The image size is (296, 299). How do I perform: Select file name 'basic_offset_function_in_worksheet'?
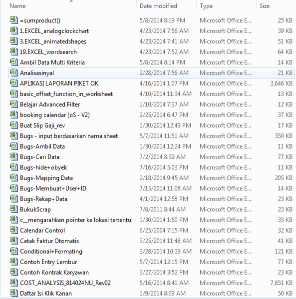coord(66,94)
